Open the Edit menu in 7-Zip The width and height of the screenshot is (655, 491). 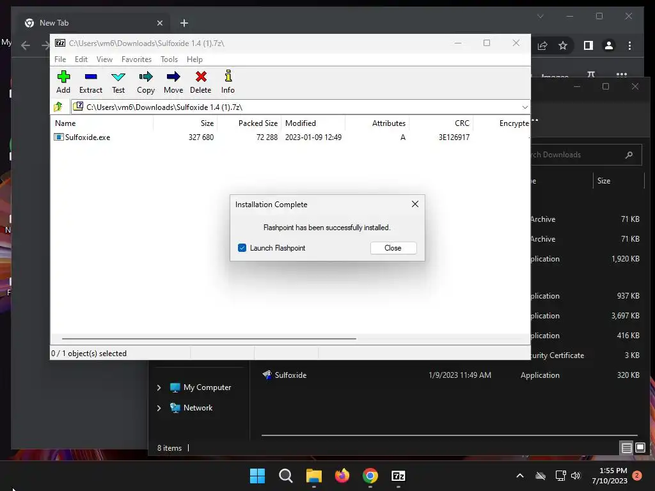(x=81, y=59)
